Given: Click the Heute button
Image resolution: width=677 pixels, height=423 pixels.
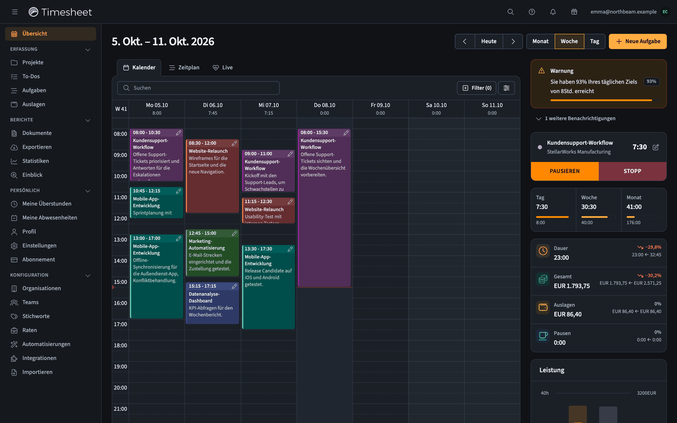Looking at the screenshot, I should point(489,41).
